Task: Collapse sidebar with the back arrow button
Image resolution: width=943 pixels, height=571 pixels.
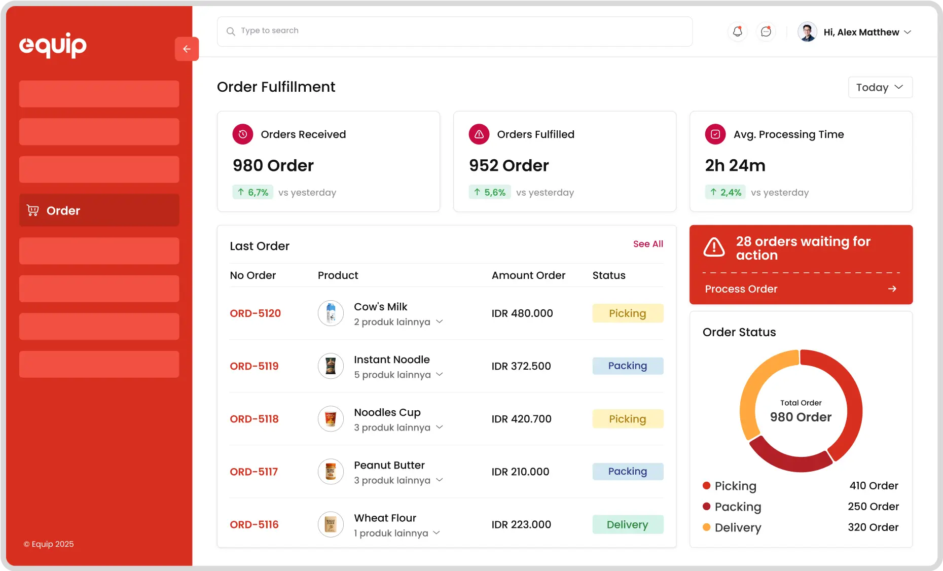Action: click(187, 49)
